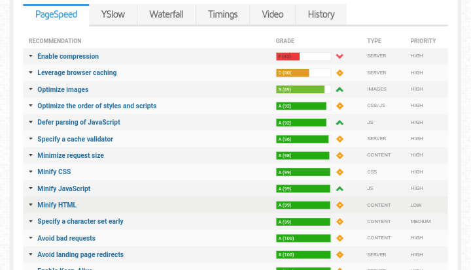Click orange diamond icon for Specify cache validator
Image resolution: width=471 pixels, height=270 pixels.
(340, 139)
